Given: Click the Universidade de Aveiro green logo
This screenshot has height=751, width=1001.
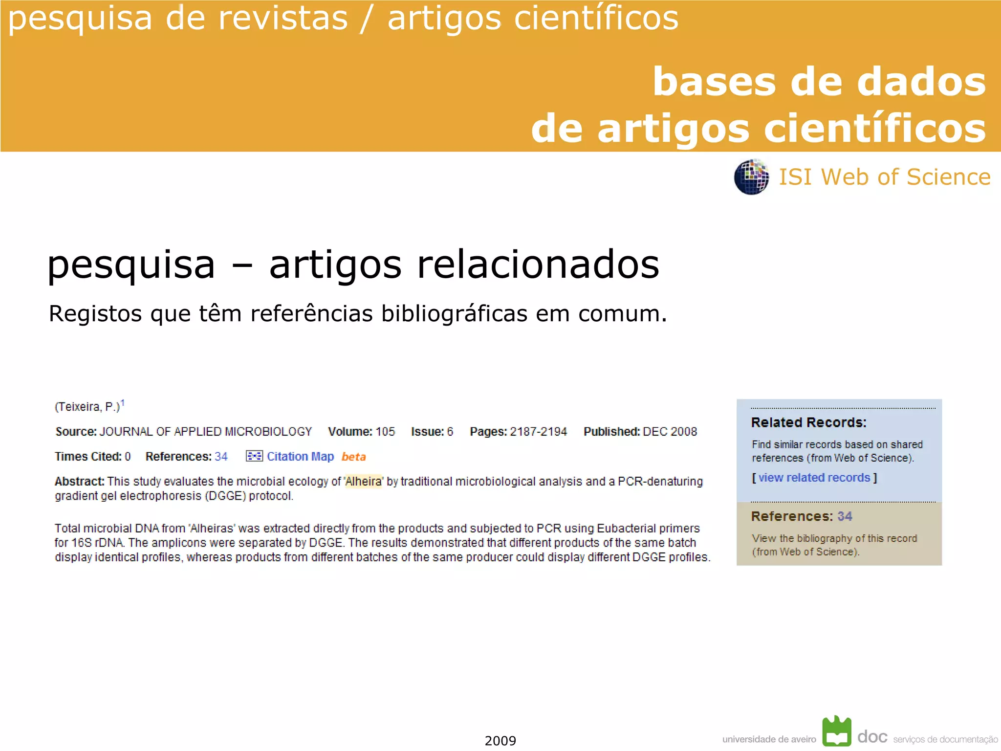Looking at the screenshot, I should coord(837,731).
